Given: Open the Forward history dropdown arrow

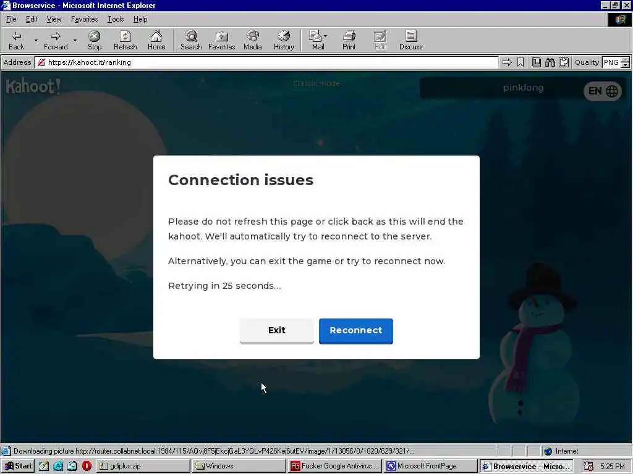Looking at the screenshot, I should tap(75, 41).
